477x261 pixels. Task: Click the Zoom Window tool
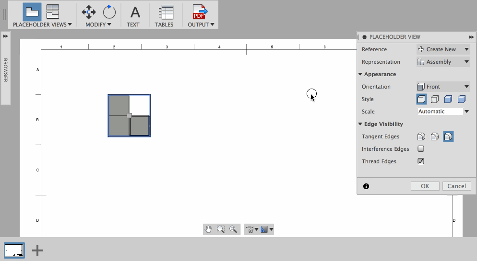tap(221, 229)
